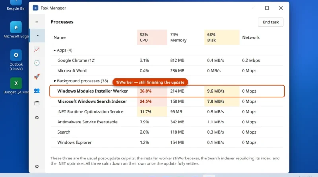This screenshot has height=177, width=318.
Task: Click the 0.2 Mbps network value
Action: click(x=251, y=60)
